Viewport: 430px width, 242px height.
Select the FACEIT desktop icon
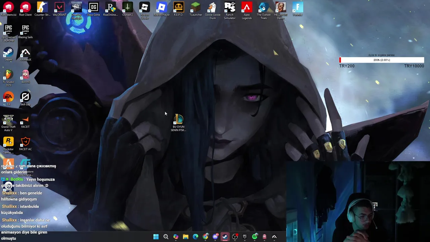point(26,122)
